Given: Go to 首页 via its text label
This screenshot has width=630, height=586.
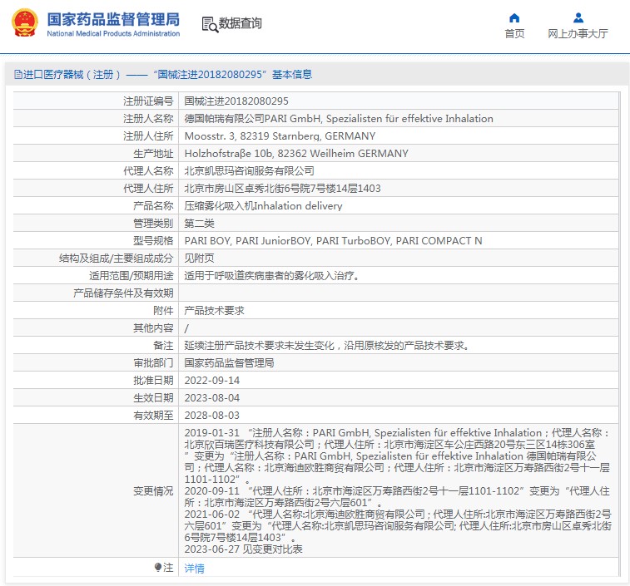Looking at the screenshot, I should (x=514, y=34).
